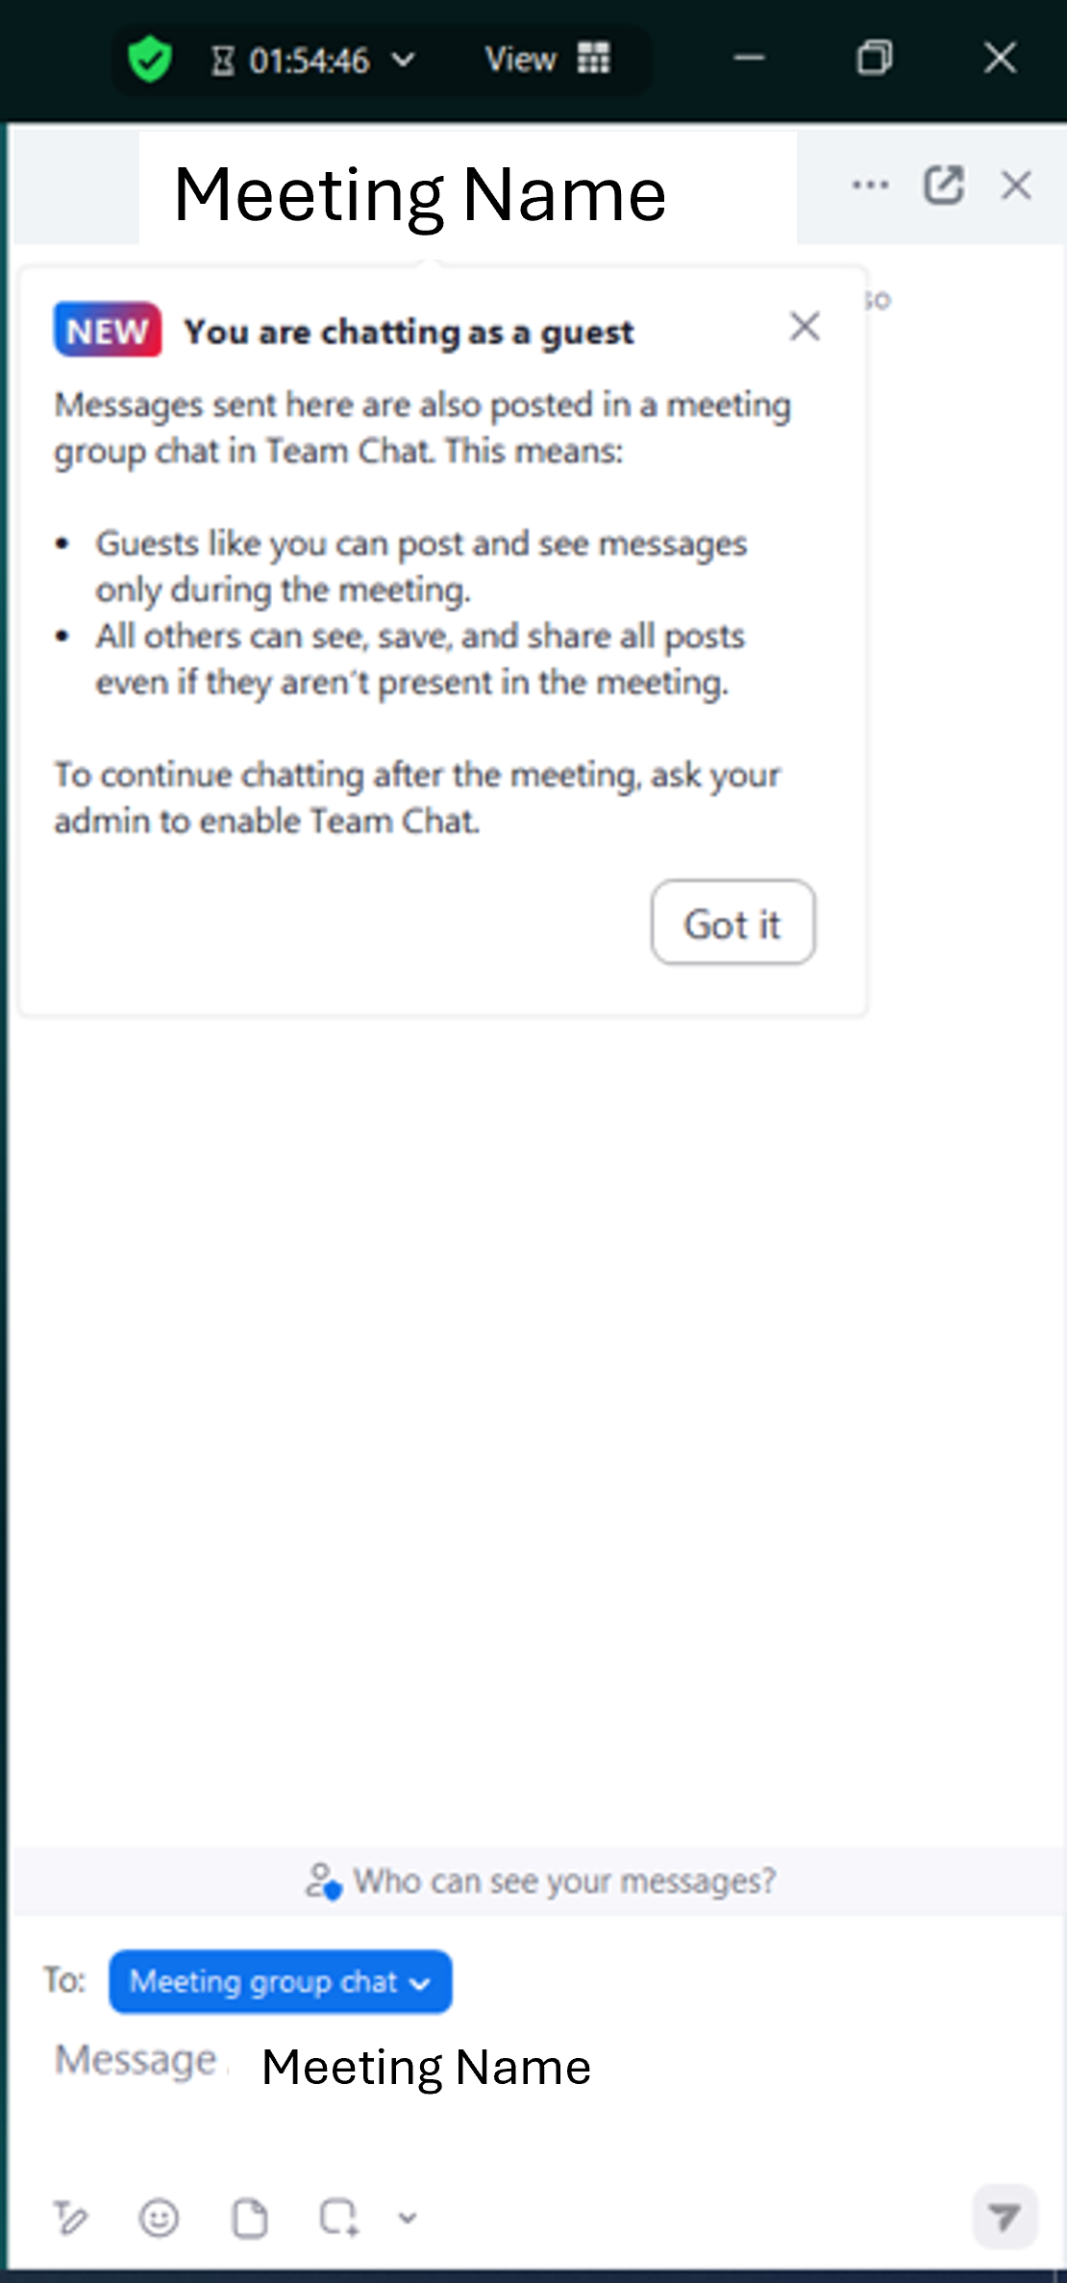Attach a file using the file icon
This screenshot has width=1067, height=2283.
click(x=250, y=2218)
